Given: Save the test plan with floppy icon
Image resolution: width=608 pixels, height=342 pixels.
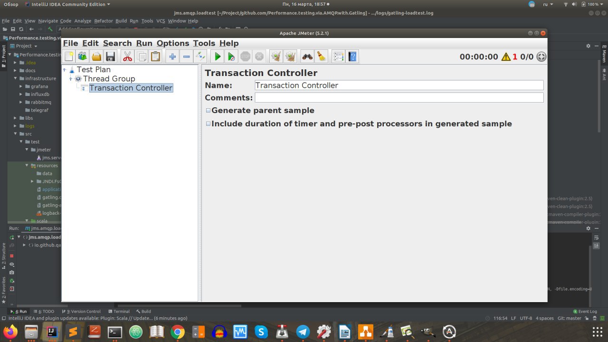Looking at the screenshot, I should pyautogui.click(x=110, y=57).
